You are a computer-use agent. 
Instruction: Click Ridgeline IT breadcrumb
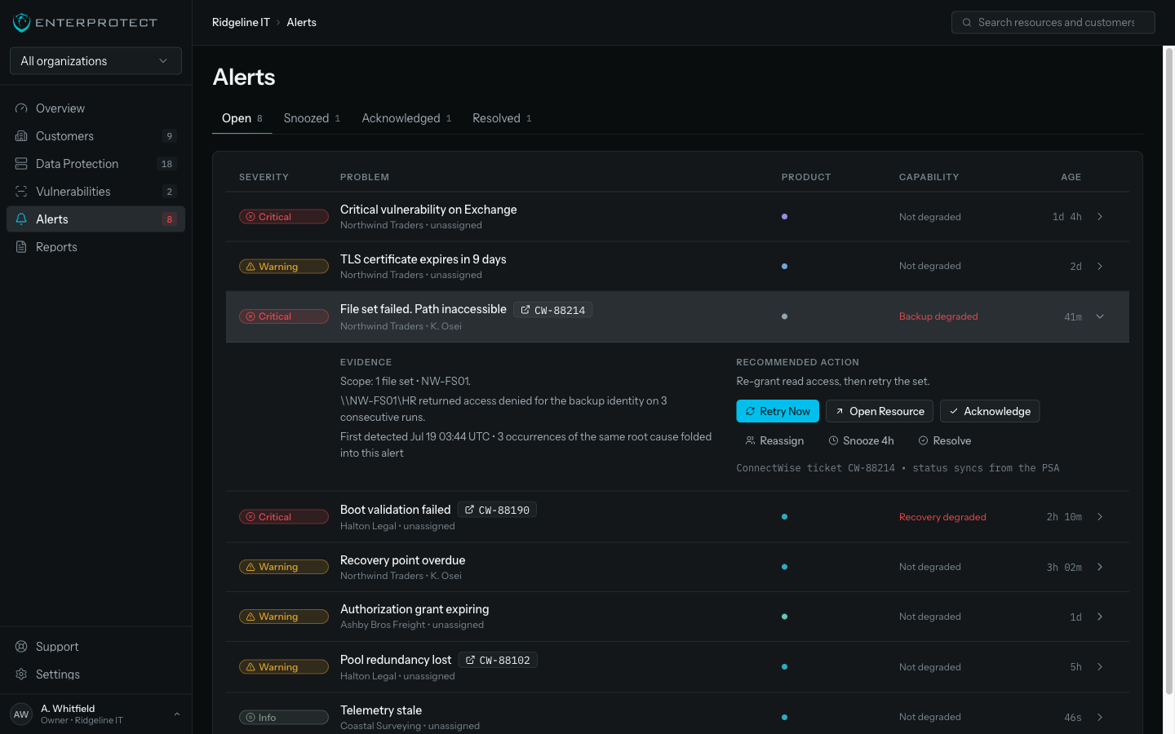click(x=241, y=23)
